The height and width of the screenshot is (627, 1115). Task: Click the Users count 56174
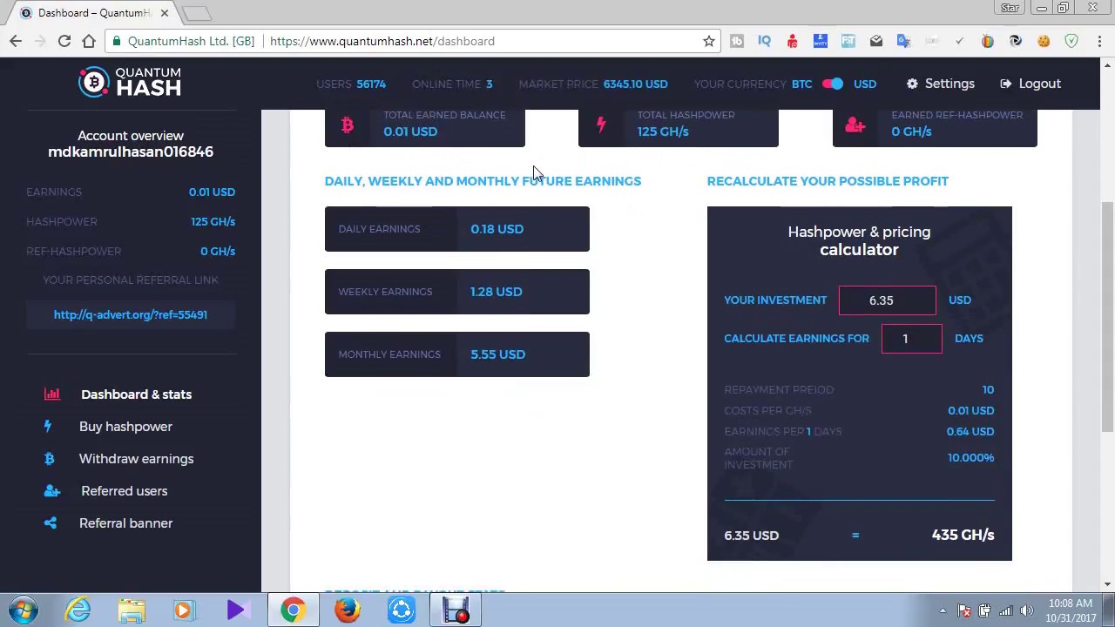coord(371,84)
